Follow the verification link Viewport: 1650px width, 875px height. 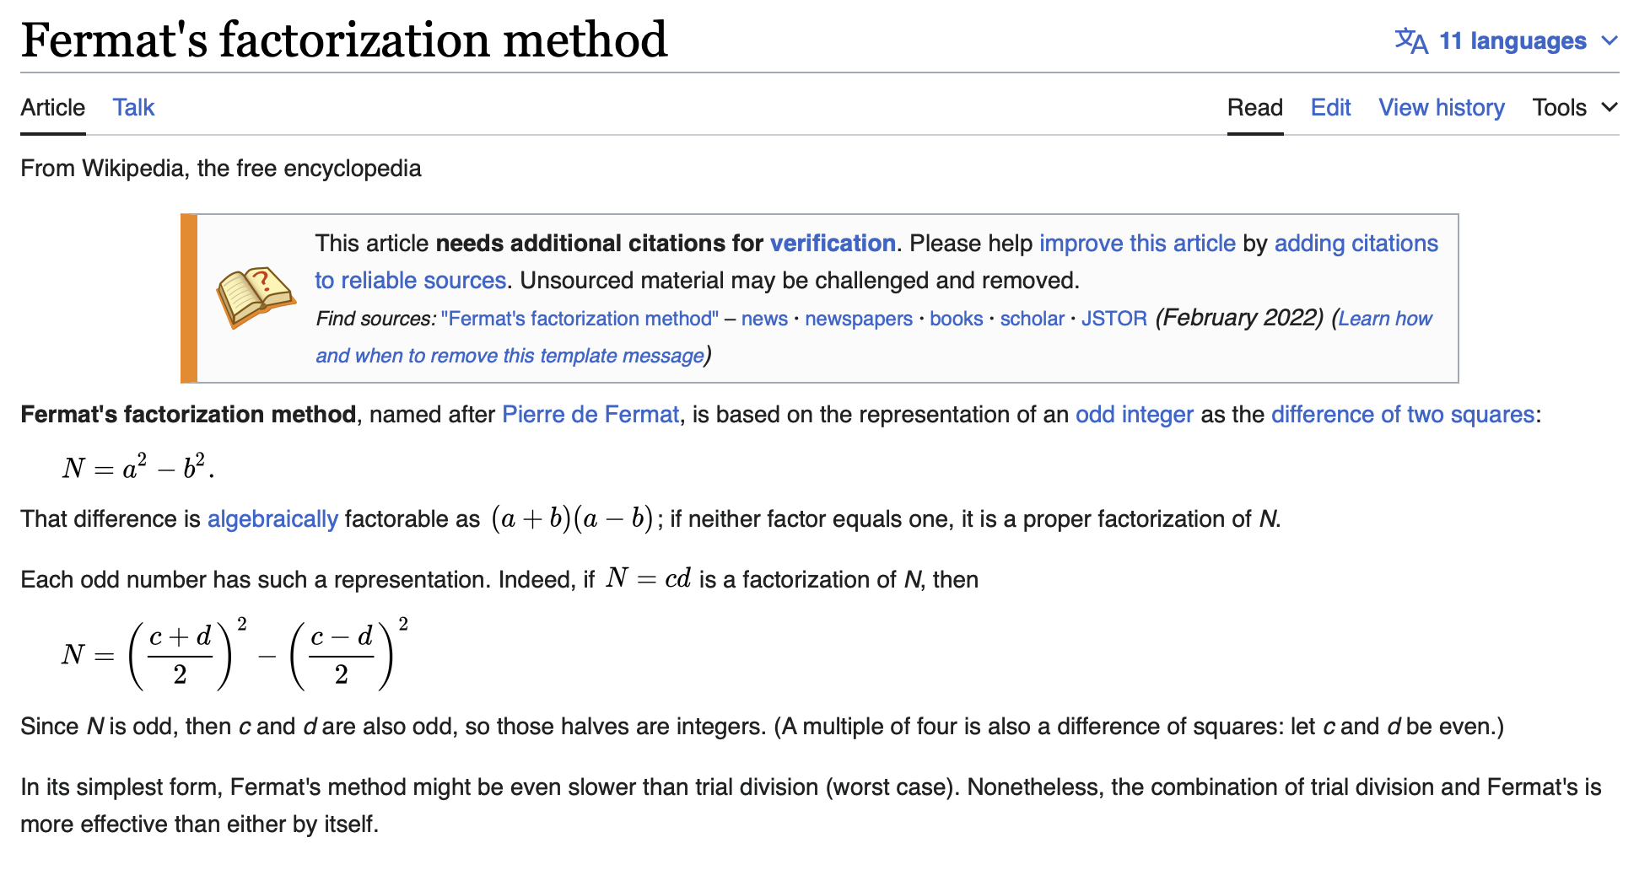tap(833, 244)
